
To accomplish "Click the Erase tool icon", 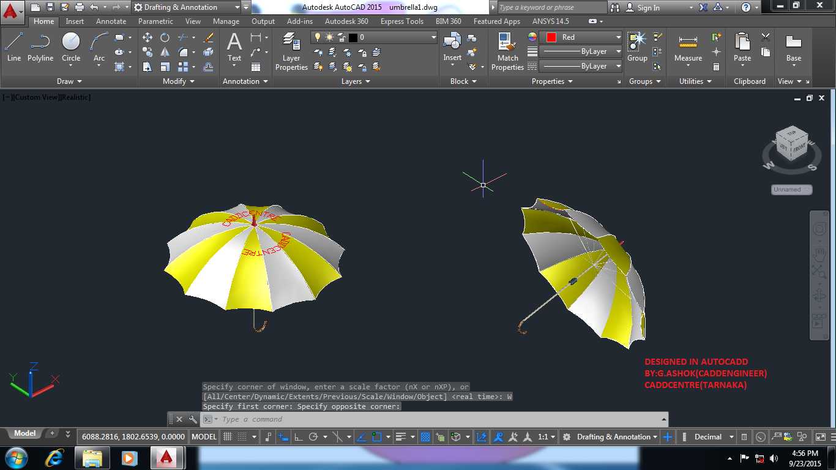I will pos(208,37).
